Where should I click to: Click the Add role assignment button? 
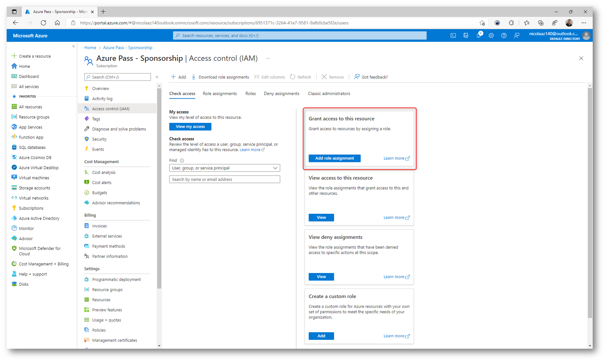pos(335,158)
